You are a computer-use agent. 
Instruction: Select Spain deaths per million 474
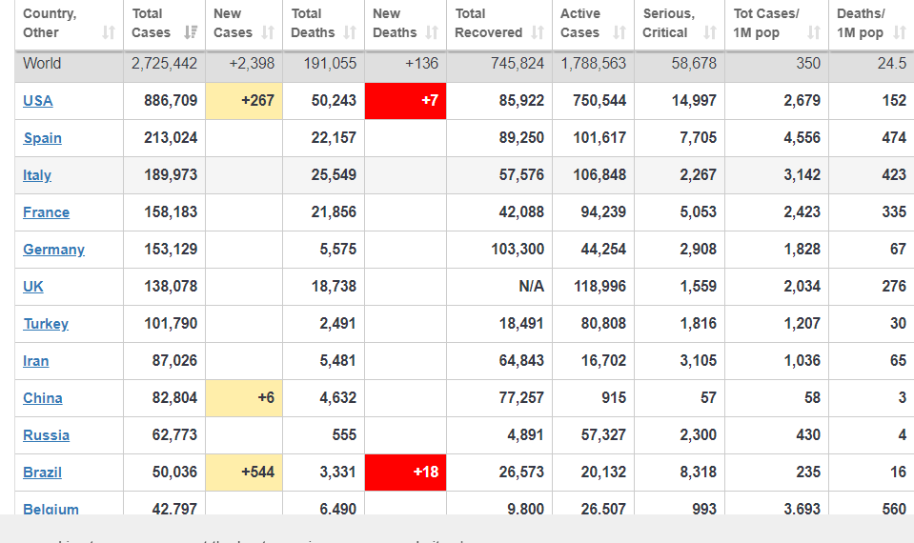tap(894, 138)
